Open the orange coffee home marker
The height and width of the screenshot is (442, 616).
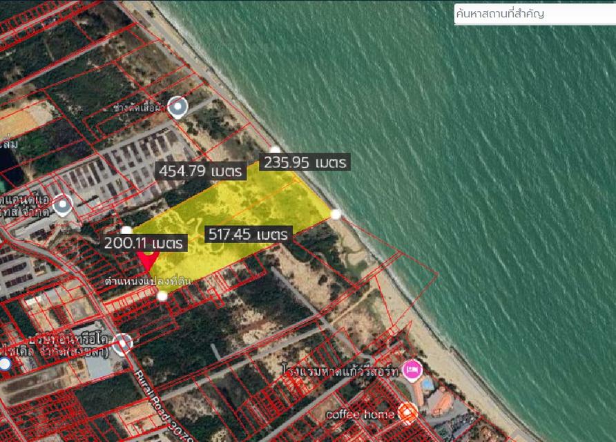407,413
